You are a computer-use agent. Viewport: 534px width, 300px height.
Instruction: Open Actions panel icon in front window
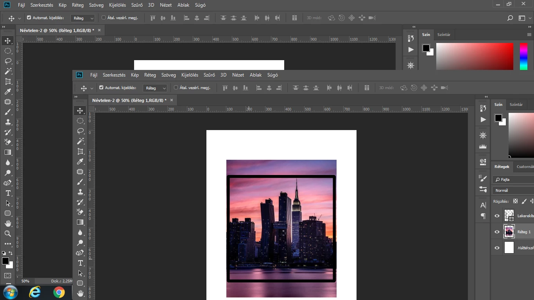pyautogui.click(x=483, y=120)
